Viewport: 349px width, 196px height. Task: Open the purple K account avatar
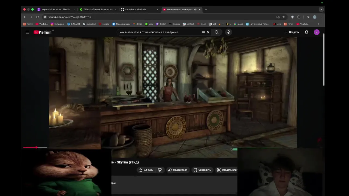(x=317, y=32)
